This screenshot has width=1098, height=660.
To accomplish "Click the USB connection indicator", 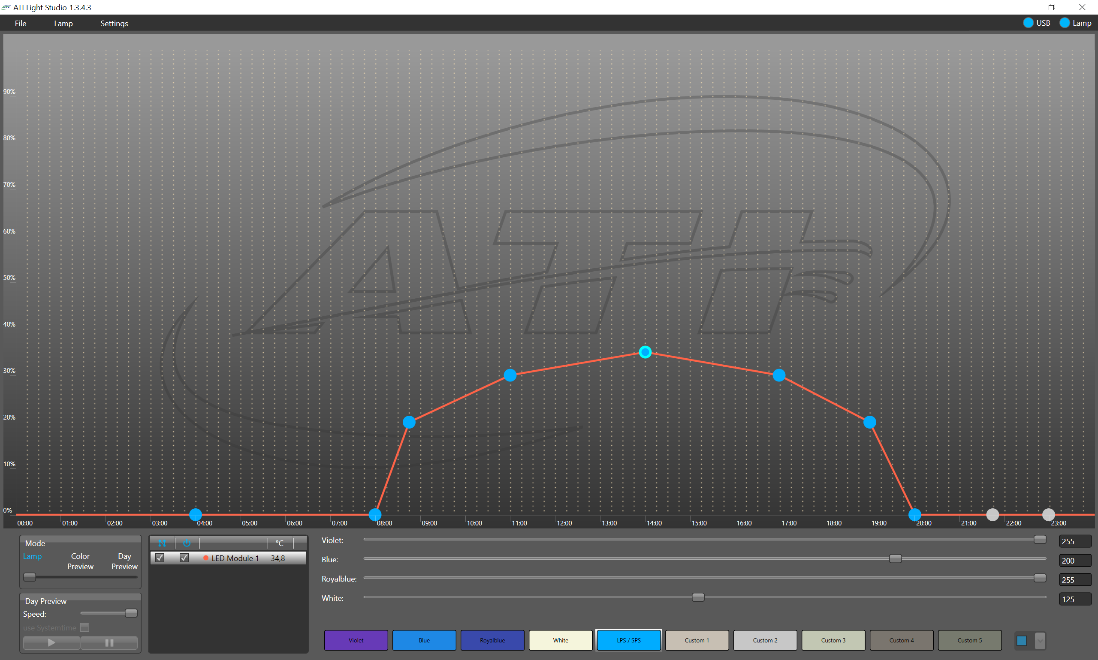I will (1028, 23).
